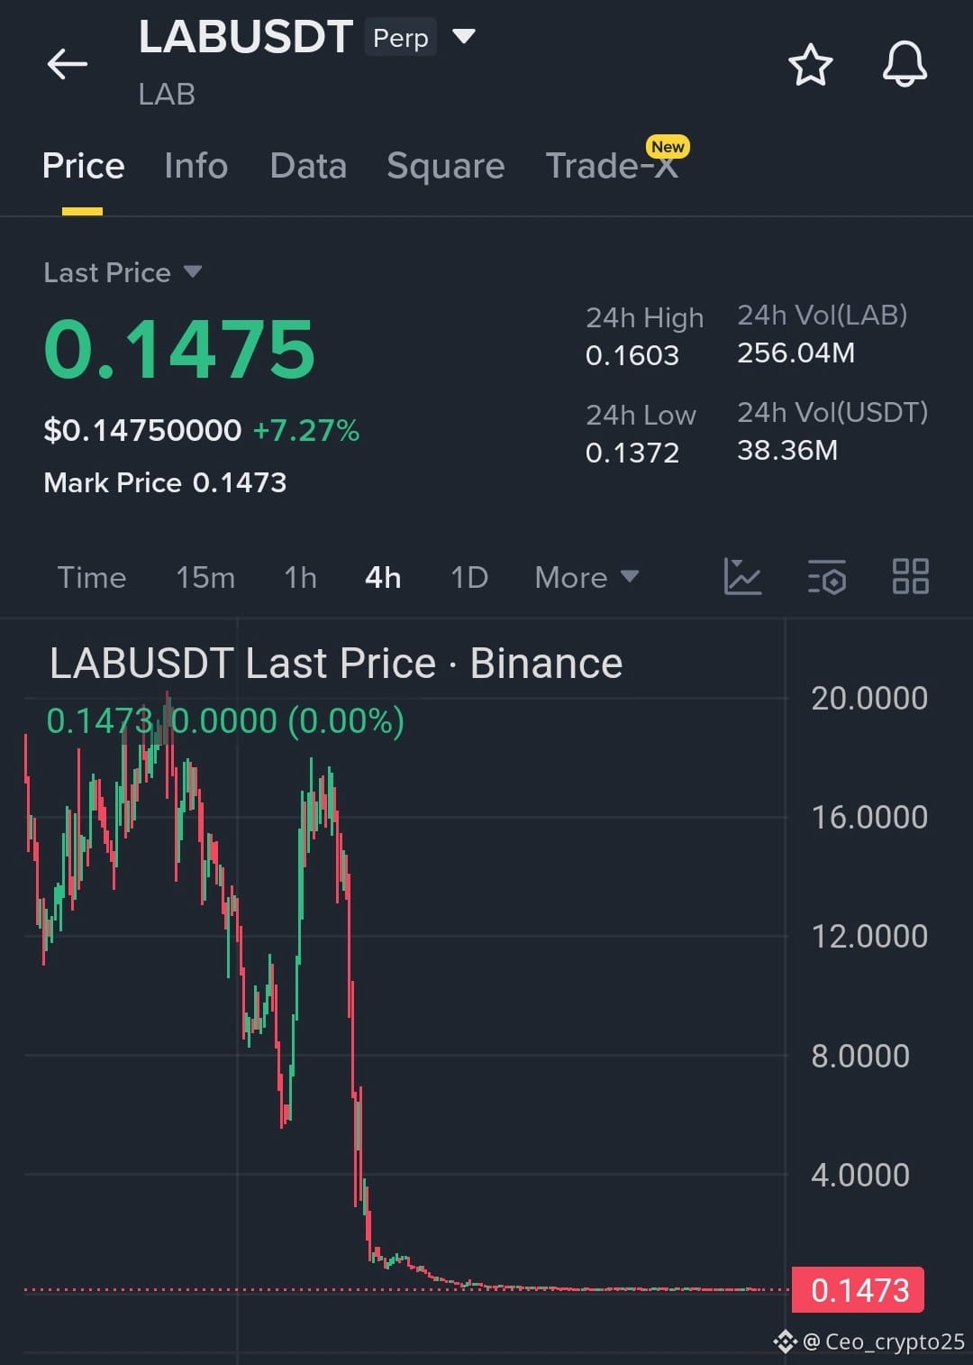Open the Trade-X tab
The height and width of the screenshot is (1365, 973).
pos(612,166)
